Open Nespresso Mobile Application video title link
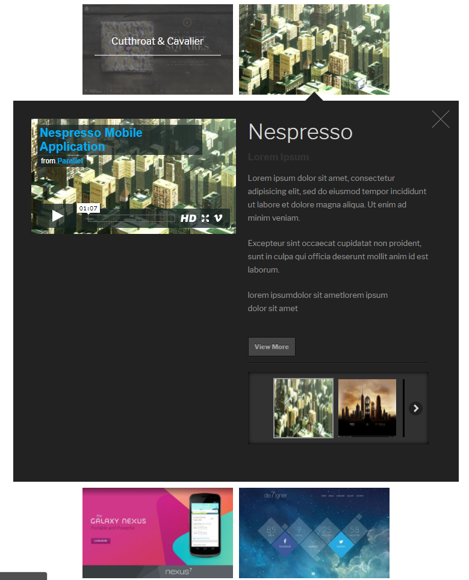Screen dimensions: 469x580 [91, 139]
